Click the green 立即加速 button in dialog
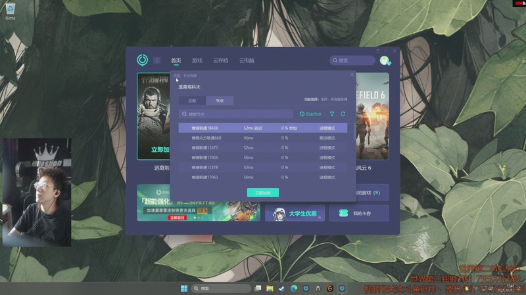Screen dimensions: 526x295 [263, 193]
